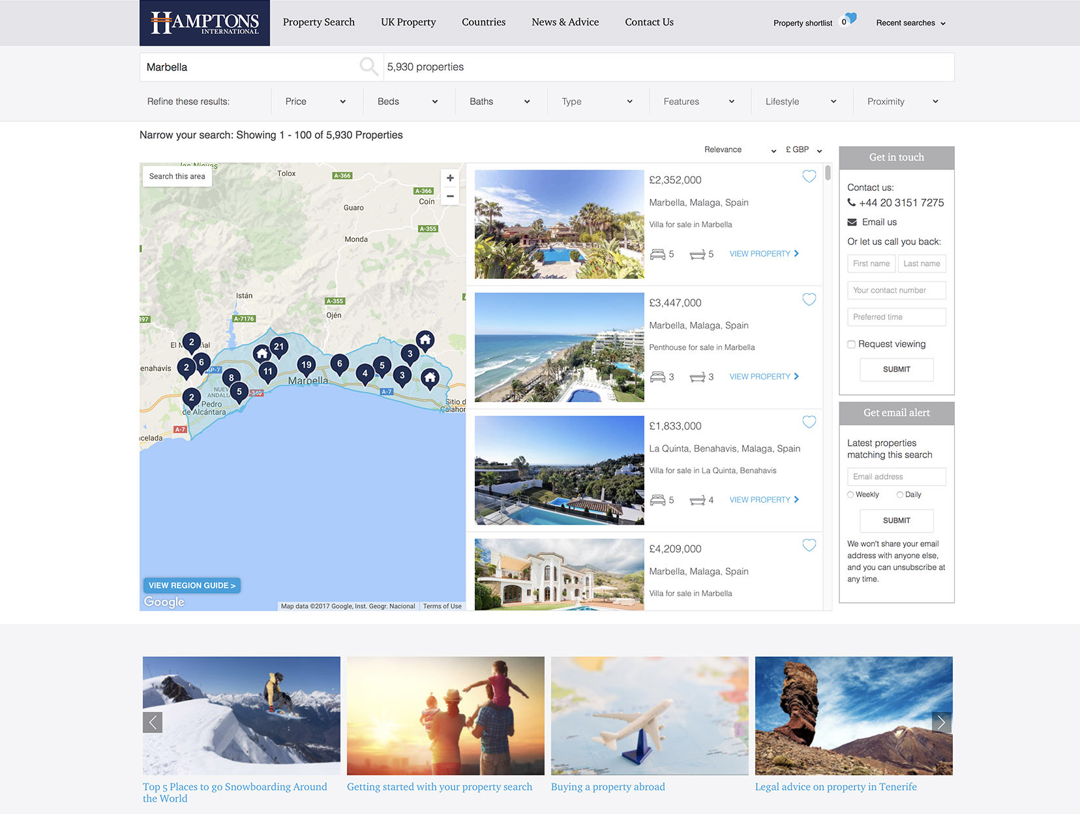The width and height of the screenshot is (1080, 814).
Task: Click the map zoom out minus button
Action: tap(450, 196)
